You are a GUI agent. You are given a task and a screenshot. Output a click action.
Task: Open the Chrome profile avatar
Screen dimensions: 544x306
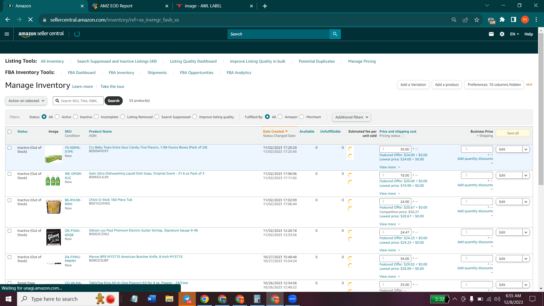(x=525, y=20)
